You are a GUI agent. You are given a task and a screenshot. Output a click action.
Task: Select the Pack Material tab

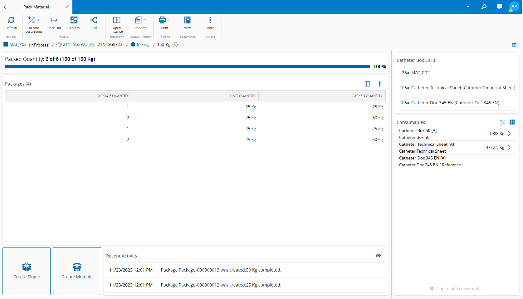36,7
